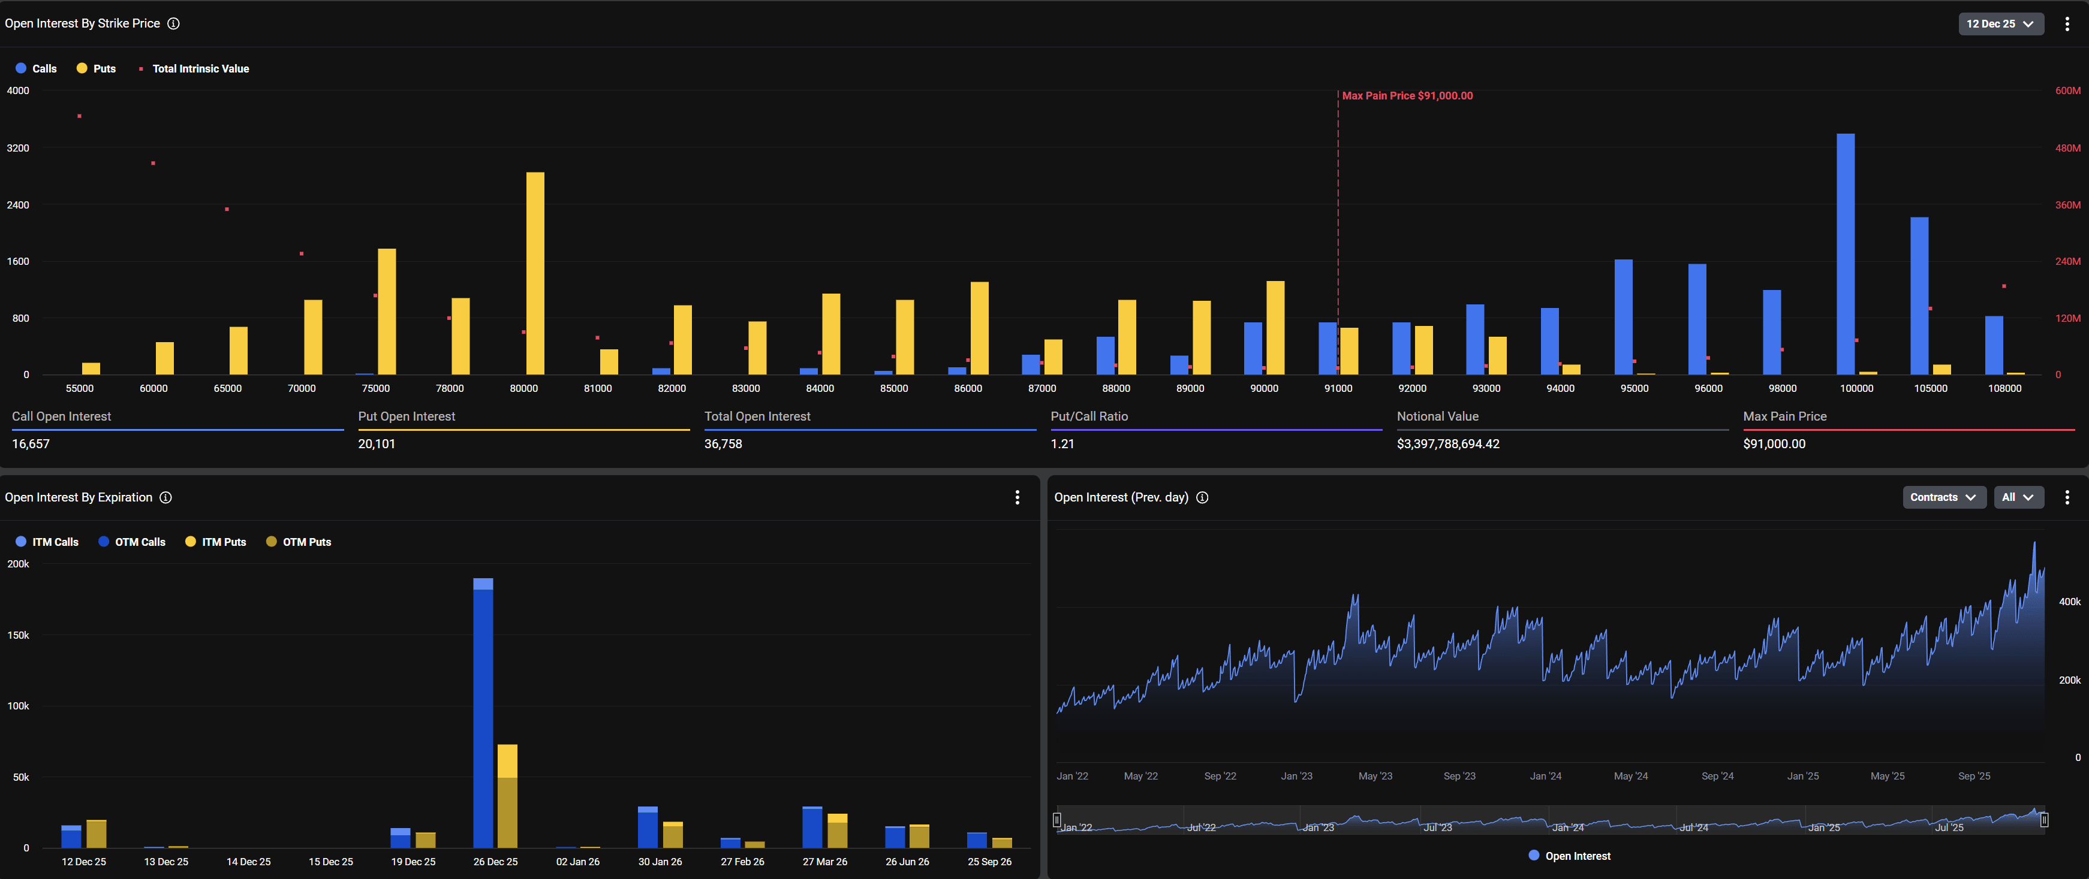This screenshot has width=2089, height=879.
Task: Open three-dot menu of expiration panel
Action: (1017, 497)
